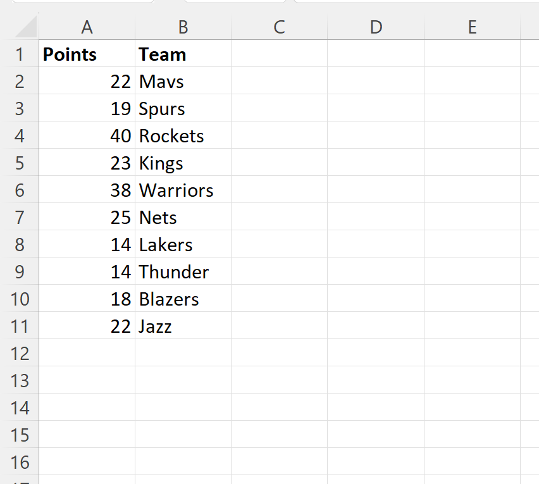This screenshot has height=484, width=539.
Task: Click the Team header cell
Action: [183, 54]
